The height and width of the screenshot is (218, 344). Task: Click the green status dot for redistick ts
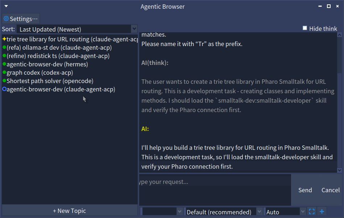tap(4, 56)
